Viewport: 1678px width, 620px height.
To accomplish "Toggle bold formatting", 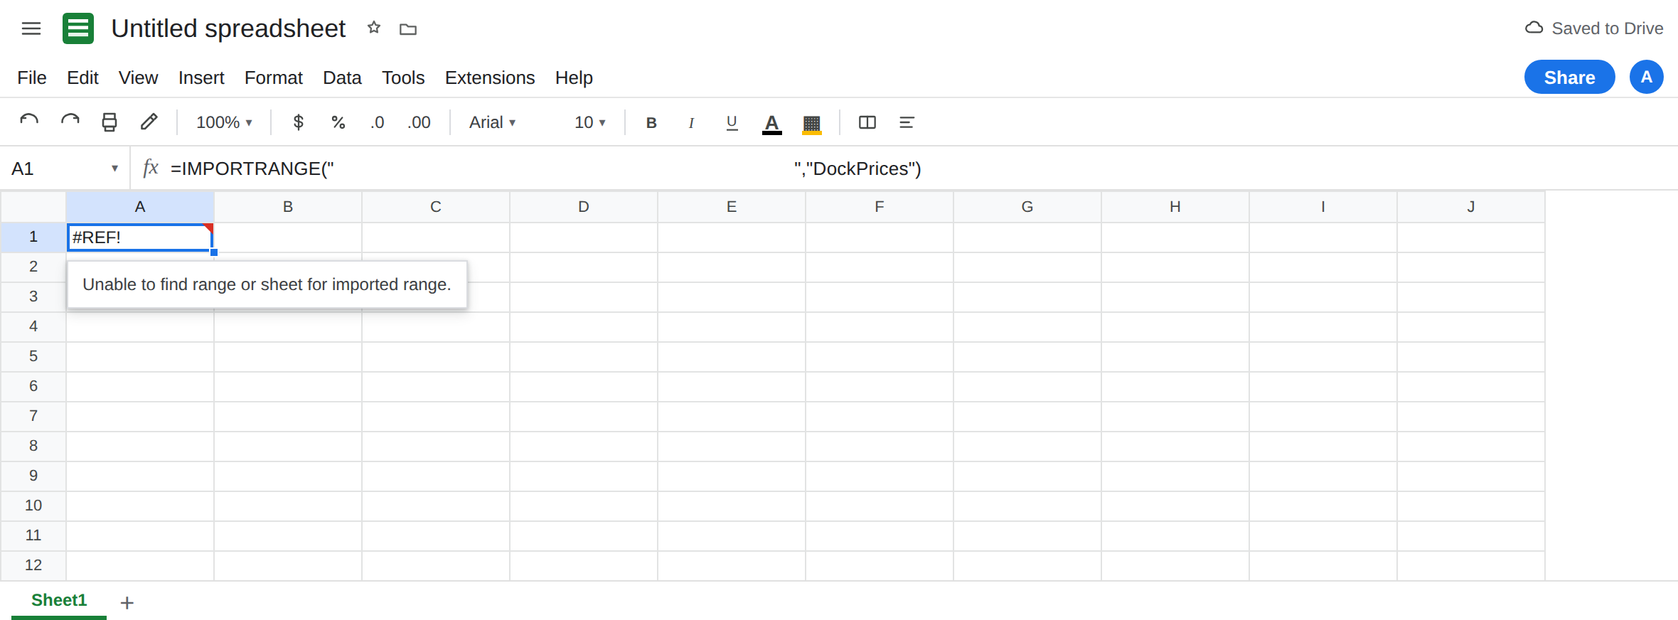I will pos(651,123).
